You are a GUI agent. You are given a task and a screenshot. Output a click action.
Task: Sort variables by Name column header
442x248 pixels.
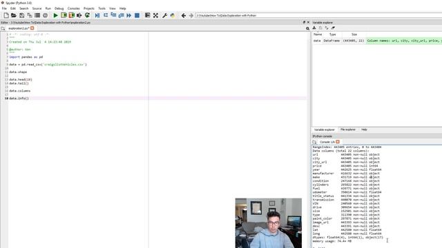pos(318,34)
